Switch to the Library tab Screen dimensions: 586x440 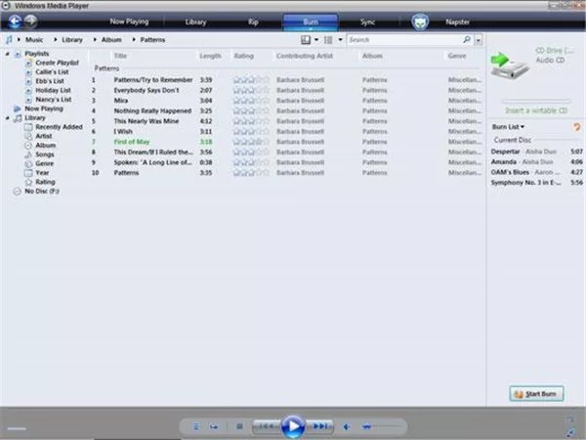tap(196, 22)
